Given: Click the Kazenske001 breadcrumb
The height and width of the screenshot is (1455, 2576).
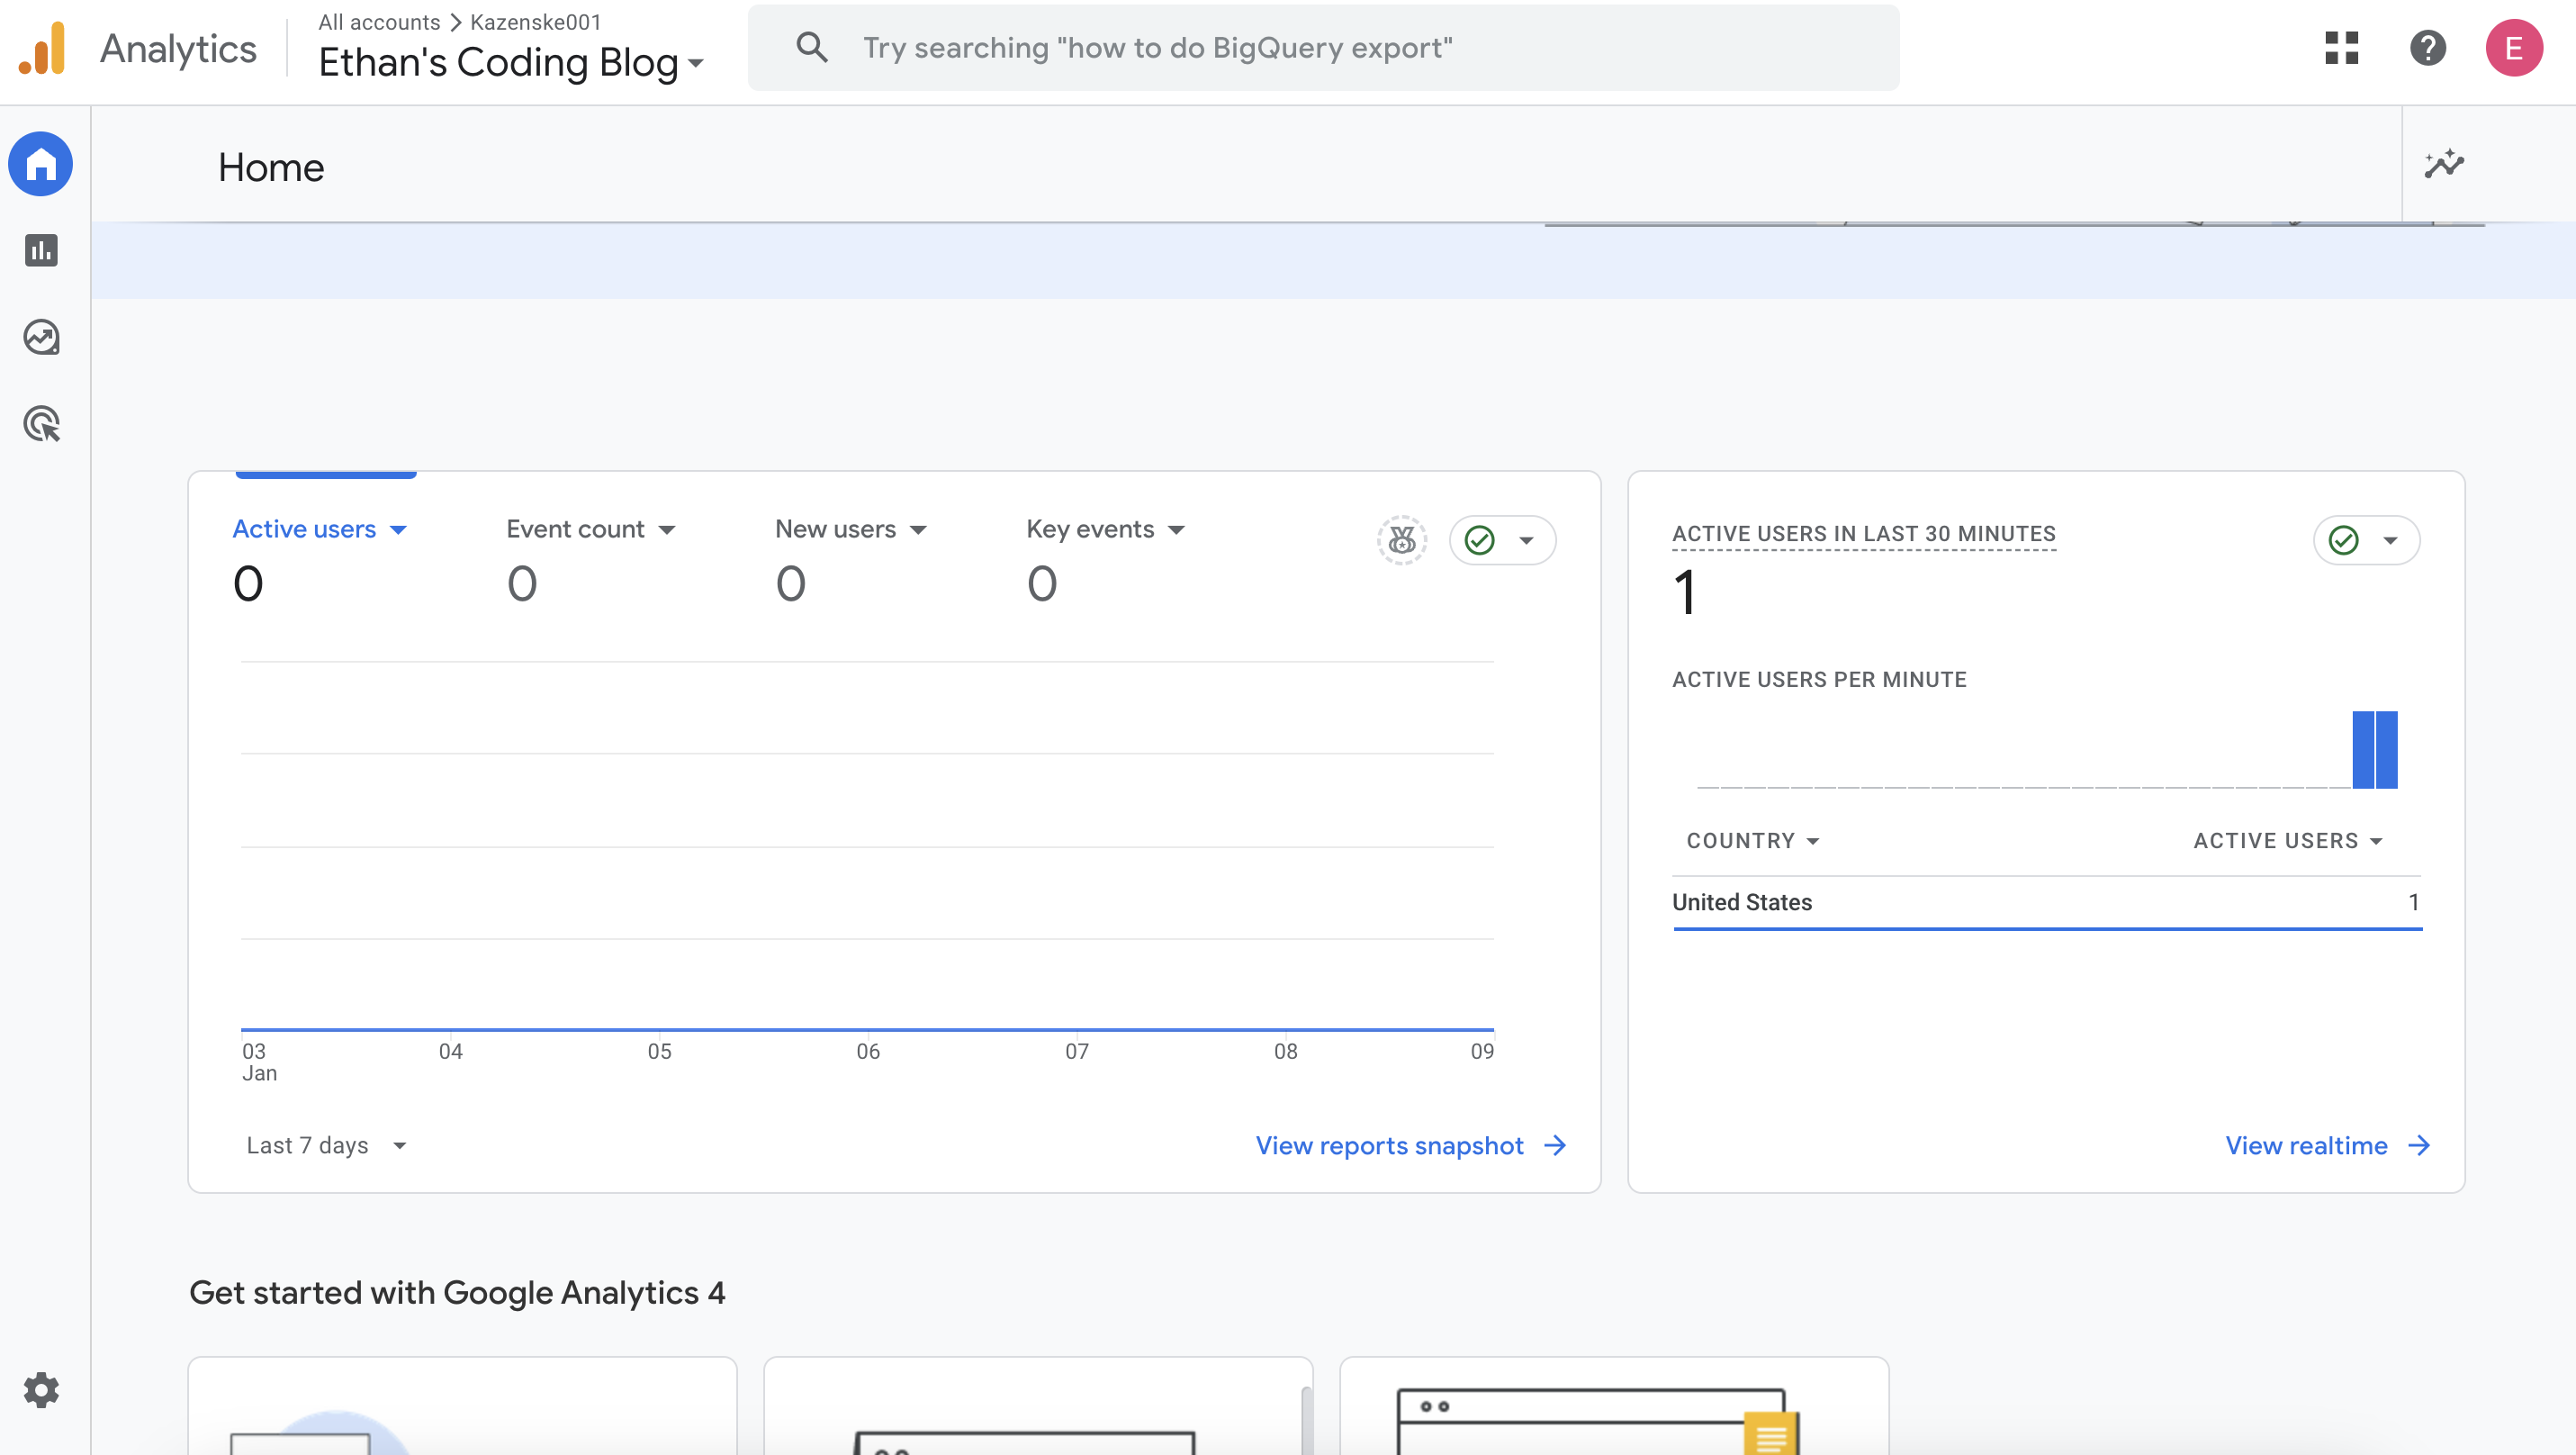Looking at the screenshot, I should tap(536, 22).
